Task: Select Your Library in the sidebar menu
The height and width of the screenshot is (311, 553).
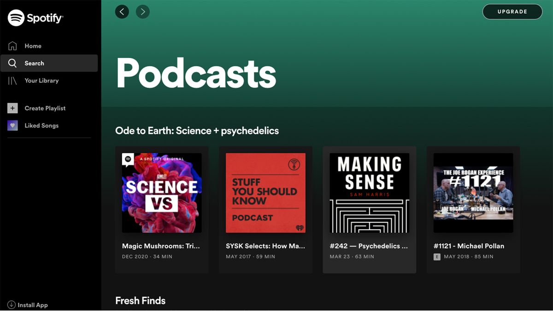Action: 41,80
